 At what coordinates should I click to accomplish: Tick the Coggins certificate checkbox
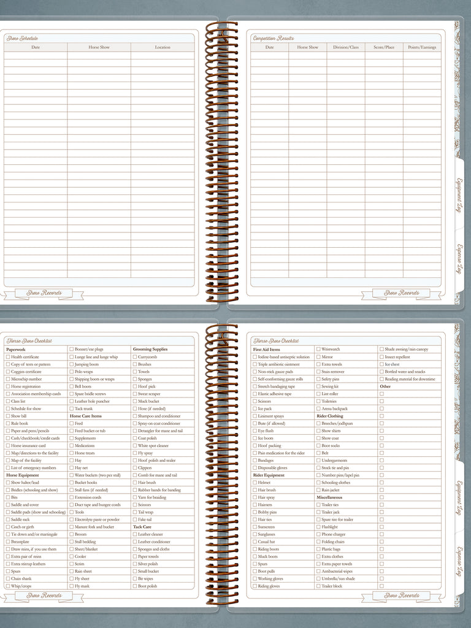(x=7, y=372)
